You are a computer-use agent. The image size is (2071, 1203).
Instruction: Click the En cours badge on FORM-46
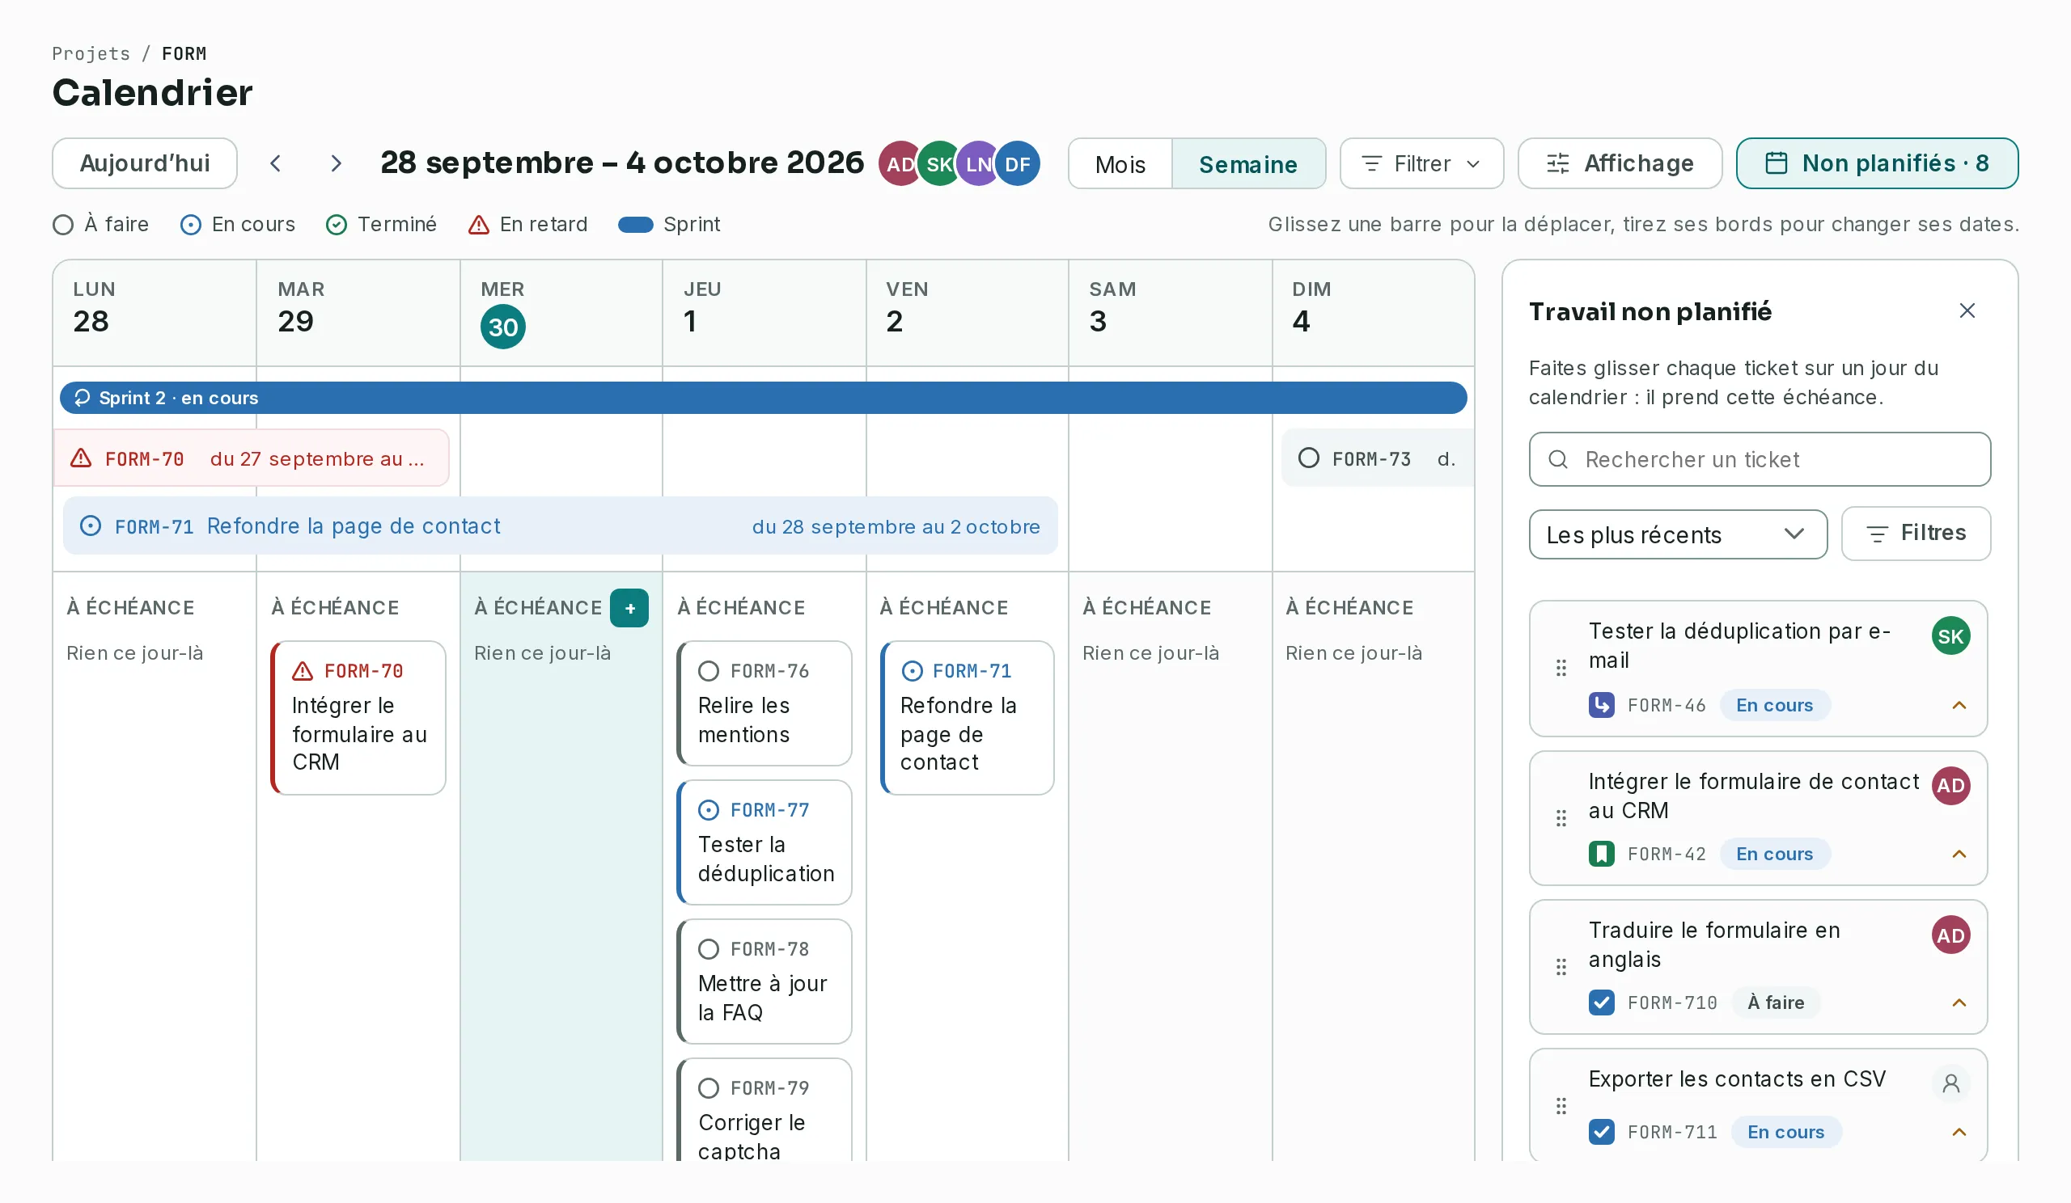1774,704
